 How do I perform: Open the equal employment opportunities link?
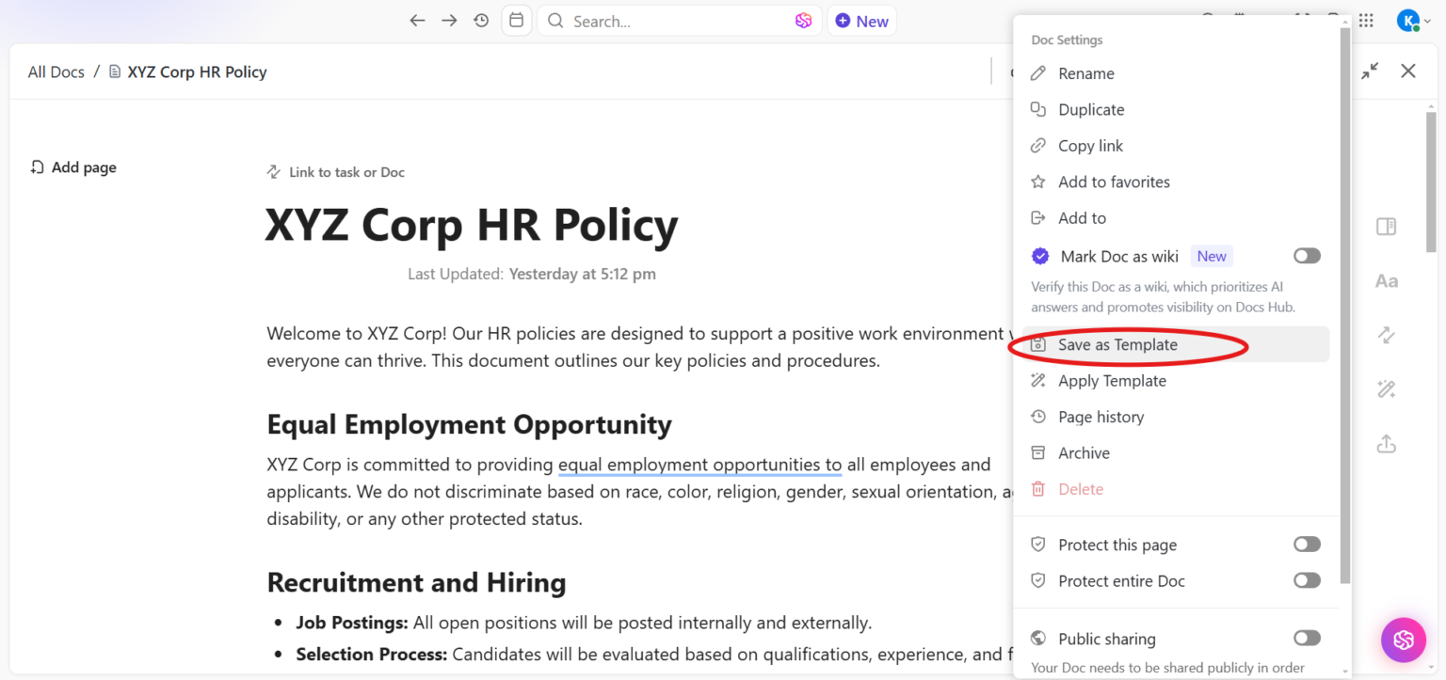[x=699, y=465]
